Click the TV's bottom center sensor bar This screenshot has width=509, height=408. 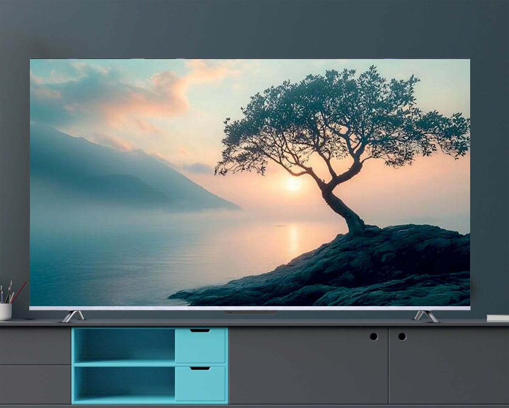coord(249,313)
